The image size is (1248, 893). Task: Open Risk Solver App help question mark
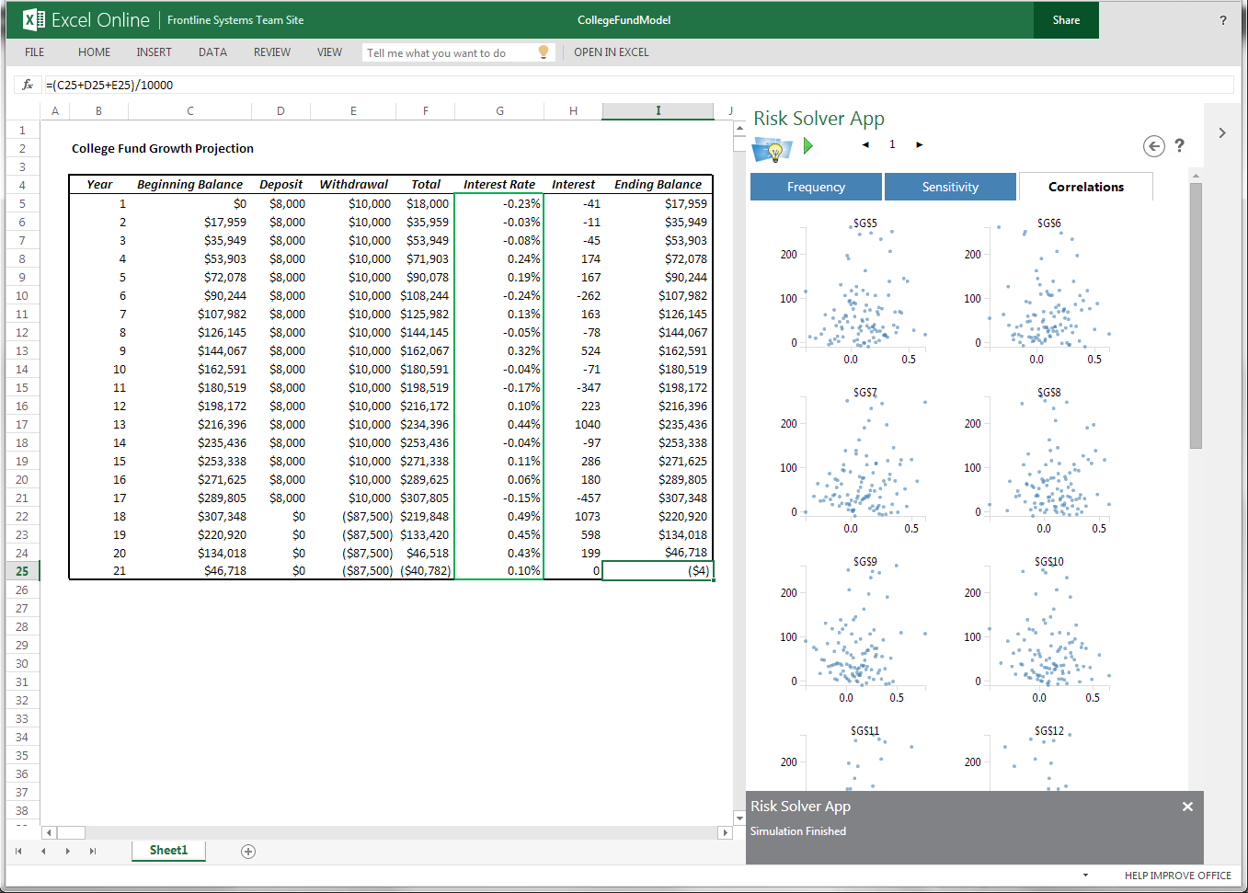[1179, 145]
